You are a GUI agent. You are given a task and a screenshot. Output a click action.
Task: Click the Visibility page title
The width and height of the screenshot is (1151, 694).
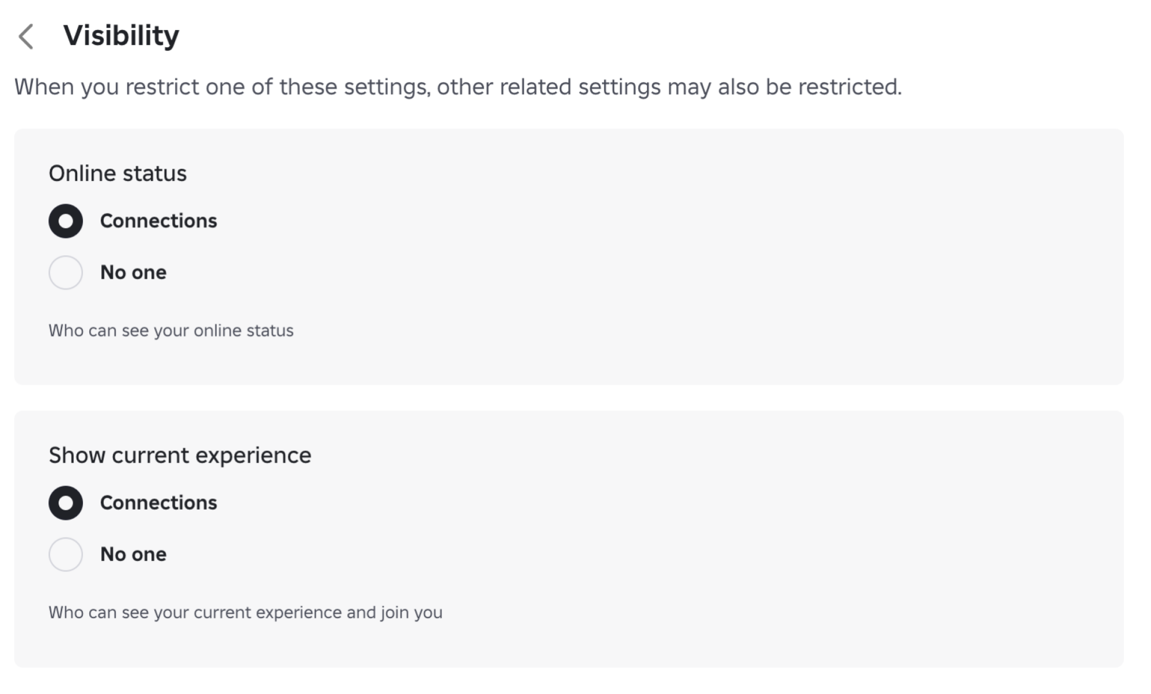pos(121,36)
